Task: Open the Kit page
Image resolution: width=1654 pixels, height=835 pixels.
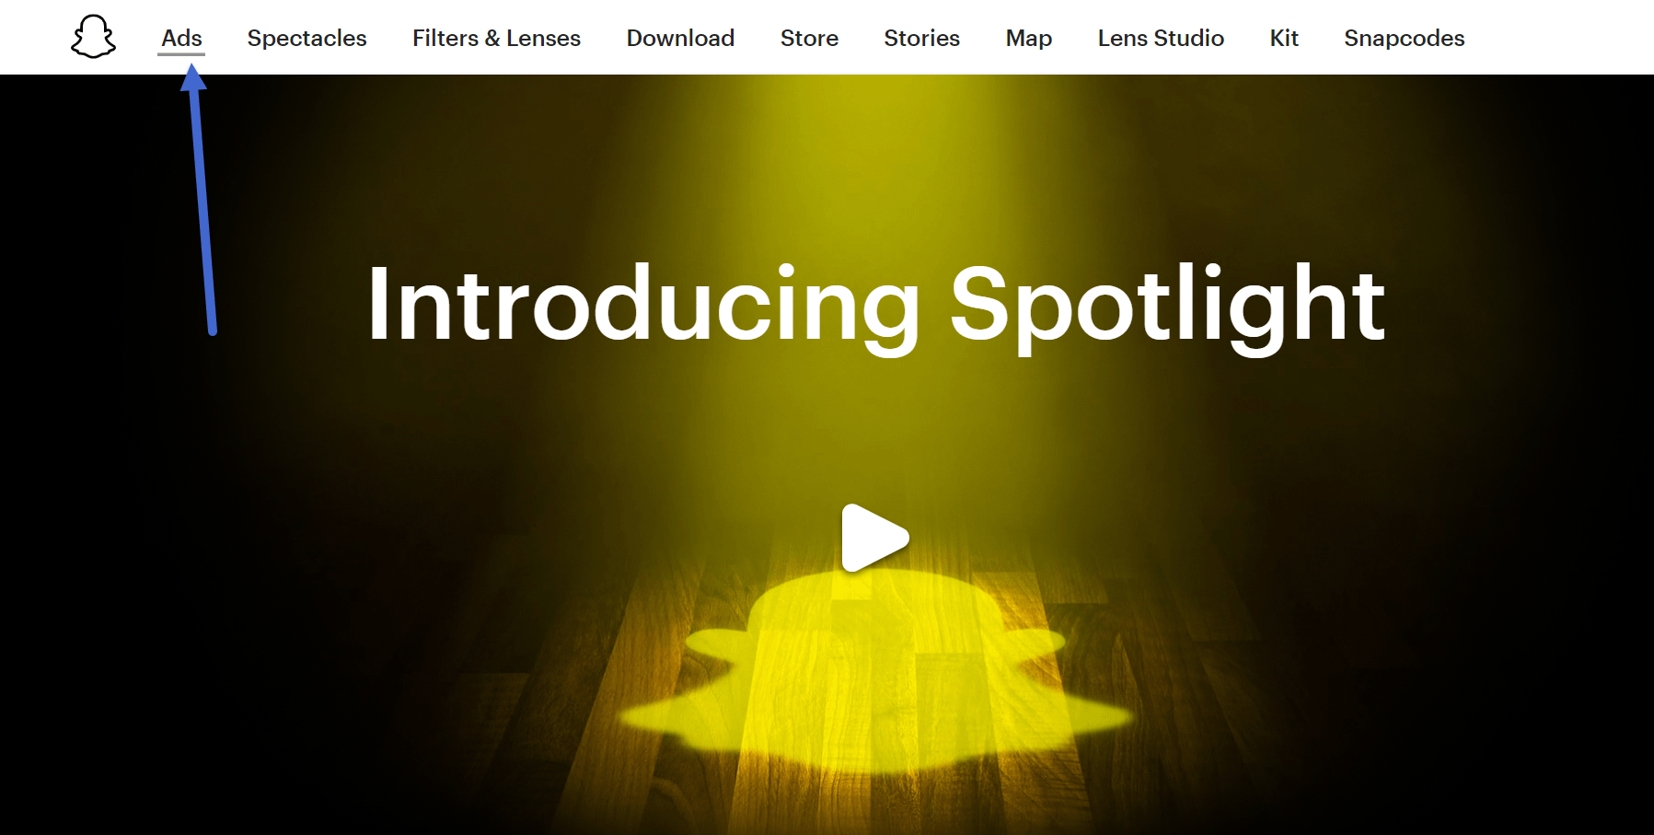Action: tap(1284, 38)
